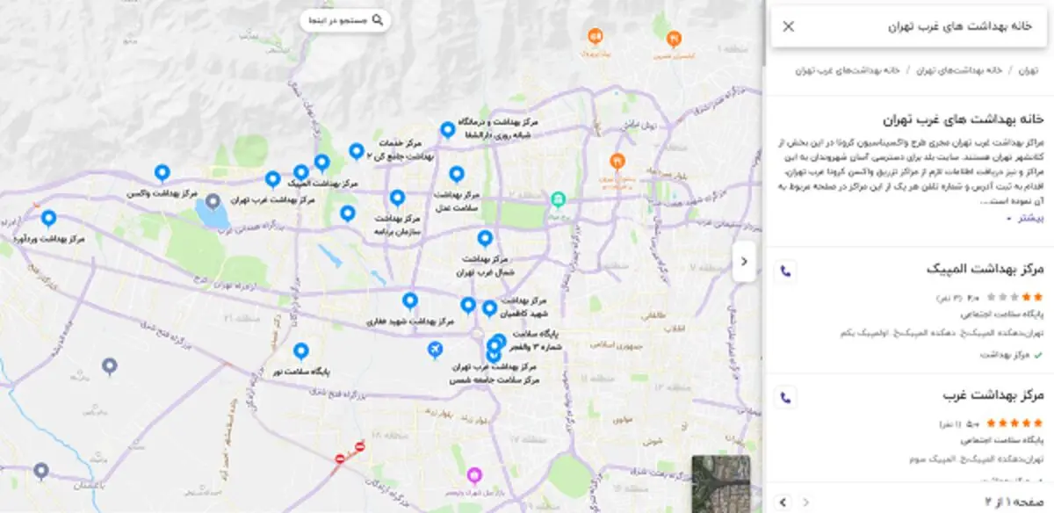Select the مرکز بهداشت واکسن map pin
The width and height of the screenshot is (1054, 513).
click(x=162, y=174)
